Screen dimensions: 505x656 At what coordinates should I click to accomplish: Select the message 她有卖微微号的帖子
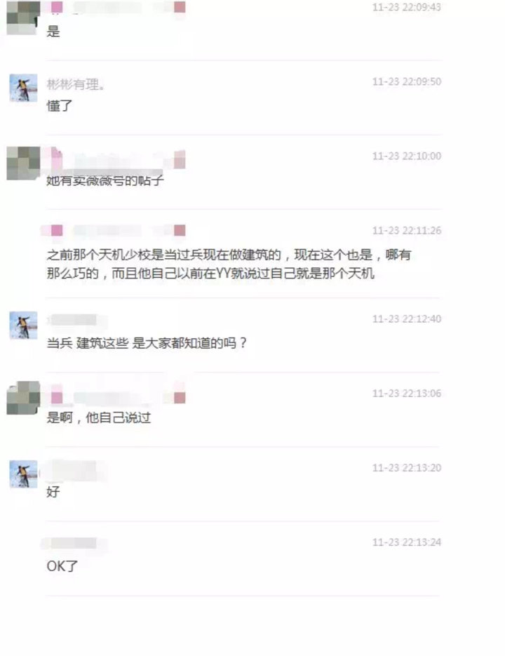point(105,180)
